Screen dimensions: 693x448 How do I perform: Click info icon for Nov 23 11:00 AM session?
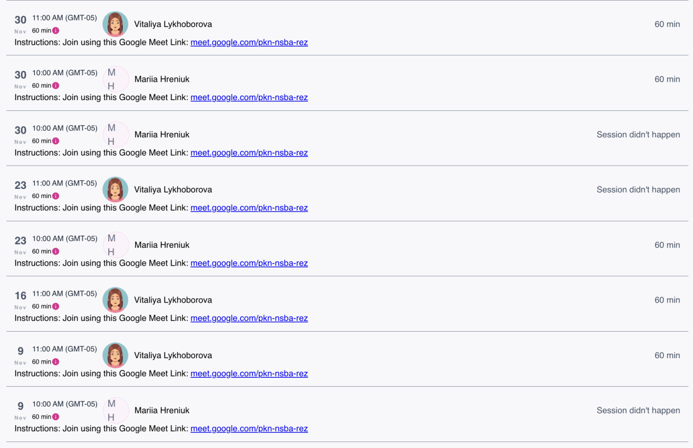pos(56,196)
